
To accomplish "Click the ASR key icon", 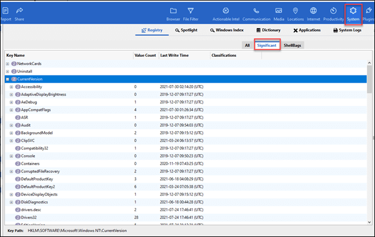I will [x=18, y=117].
